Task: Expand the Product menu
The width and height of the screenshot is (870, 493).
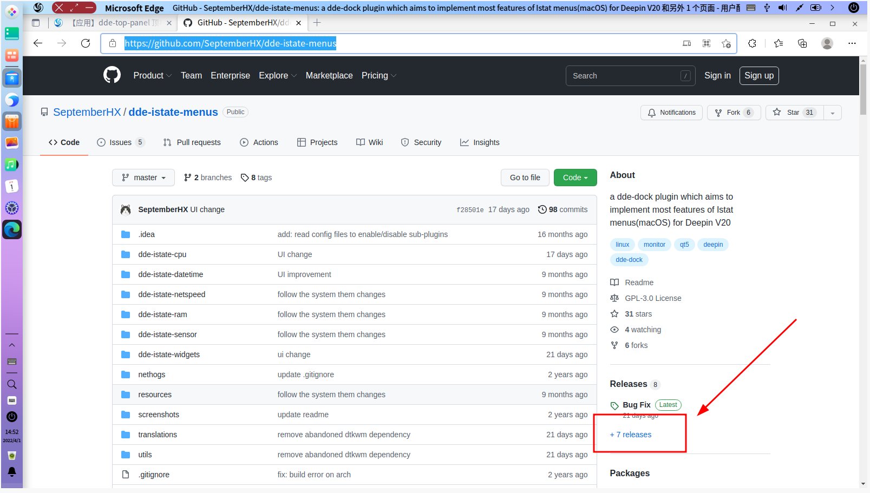Action: (x=152, y=76)
